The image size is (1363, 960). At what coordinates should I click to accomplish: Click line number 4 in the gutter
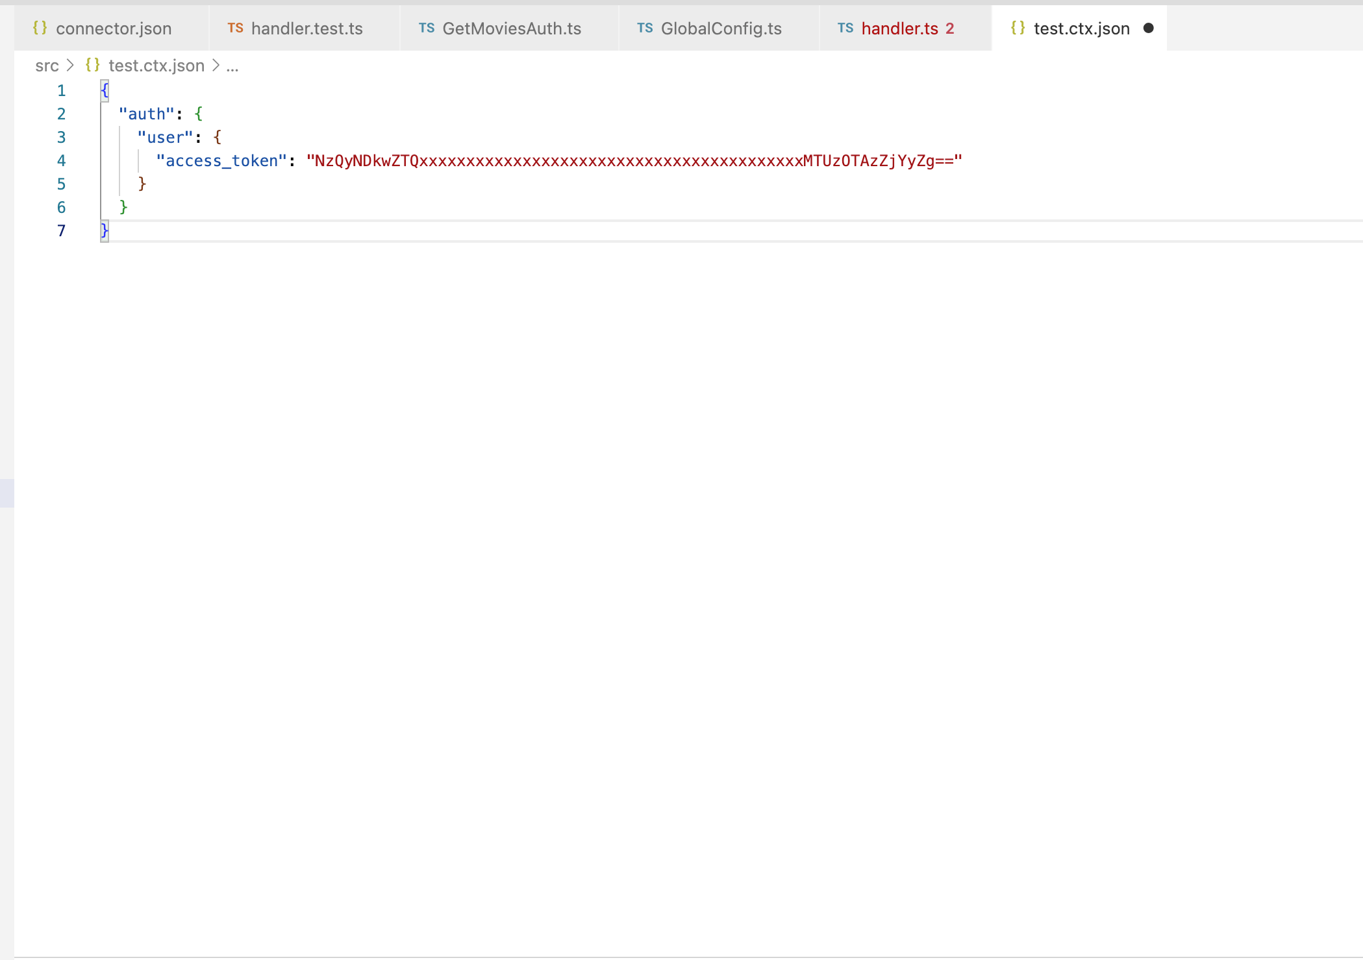click(61, 160)
